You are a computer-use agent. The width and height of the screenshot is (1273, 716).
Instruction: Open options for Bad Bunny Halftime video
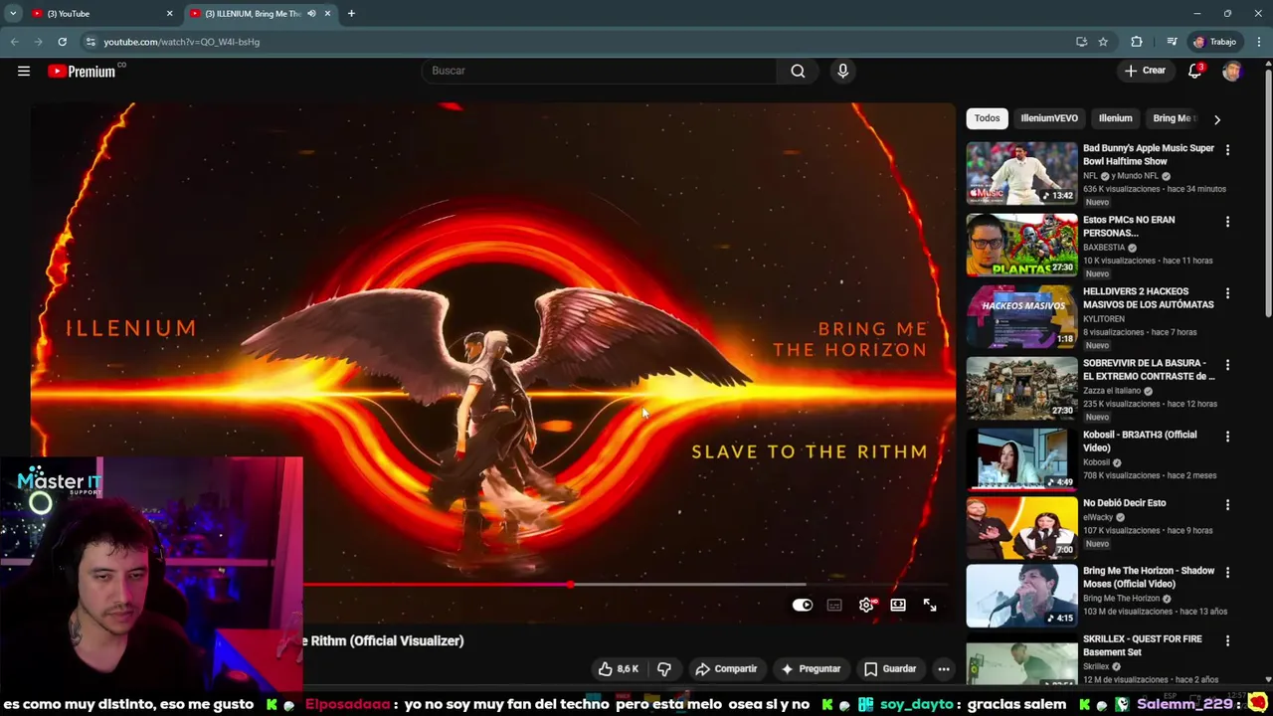[1227, 150]
